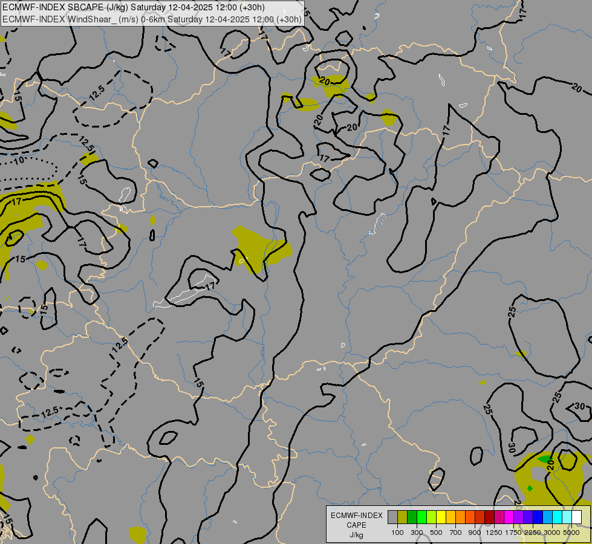Select the purple legend swatch

(519, 517)
